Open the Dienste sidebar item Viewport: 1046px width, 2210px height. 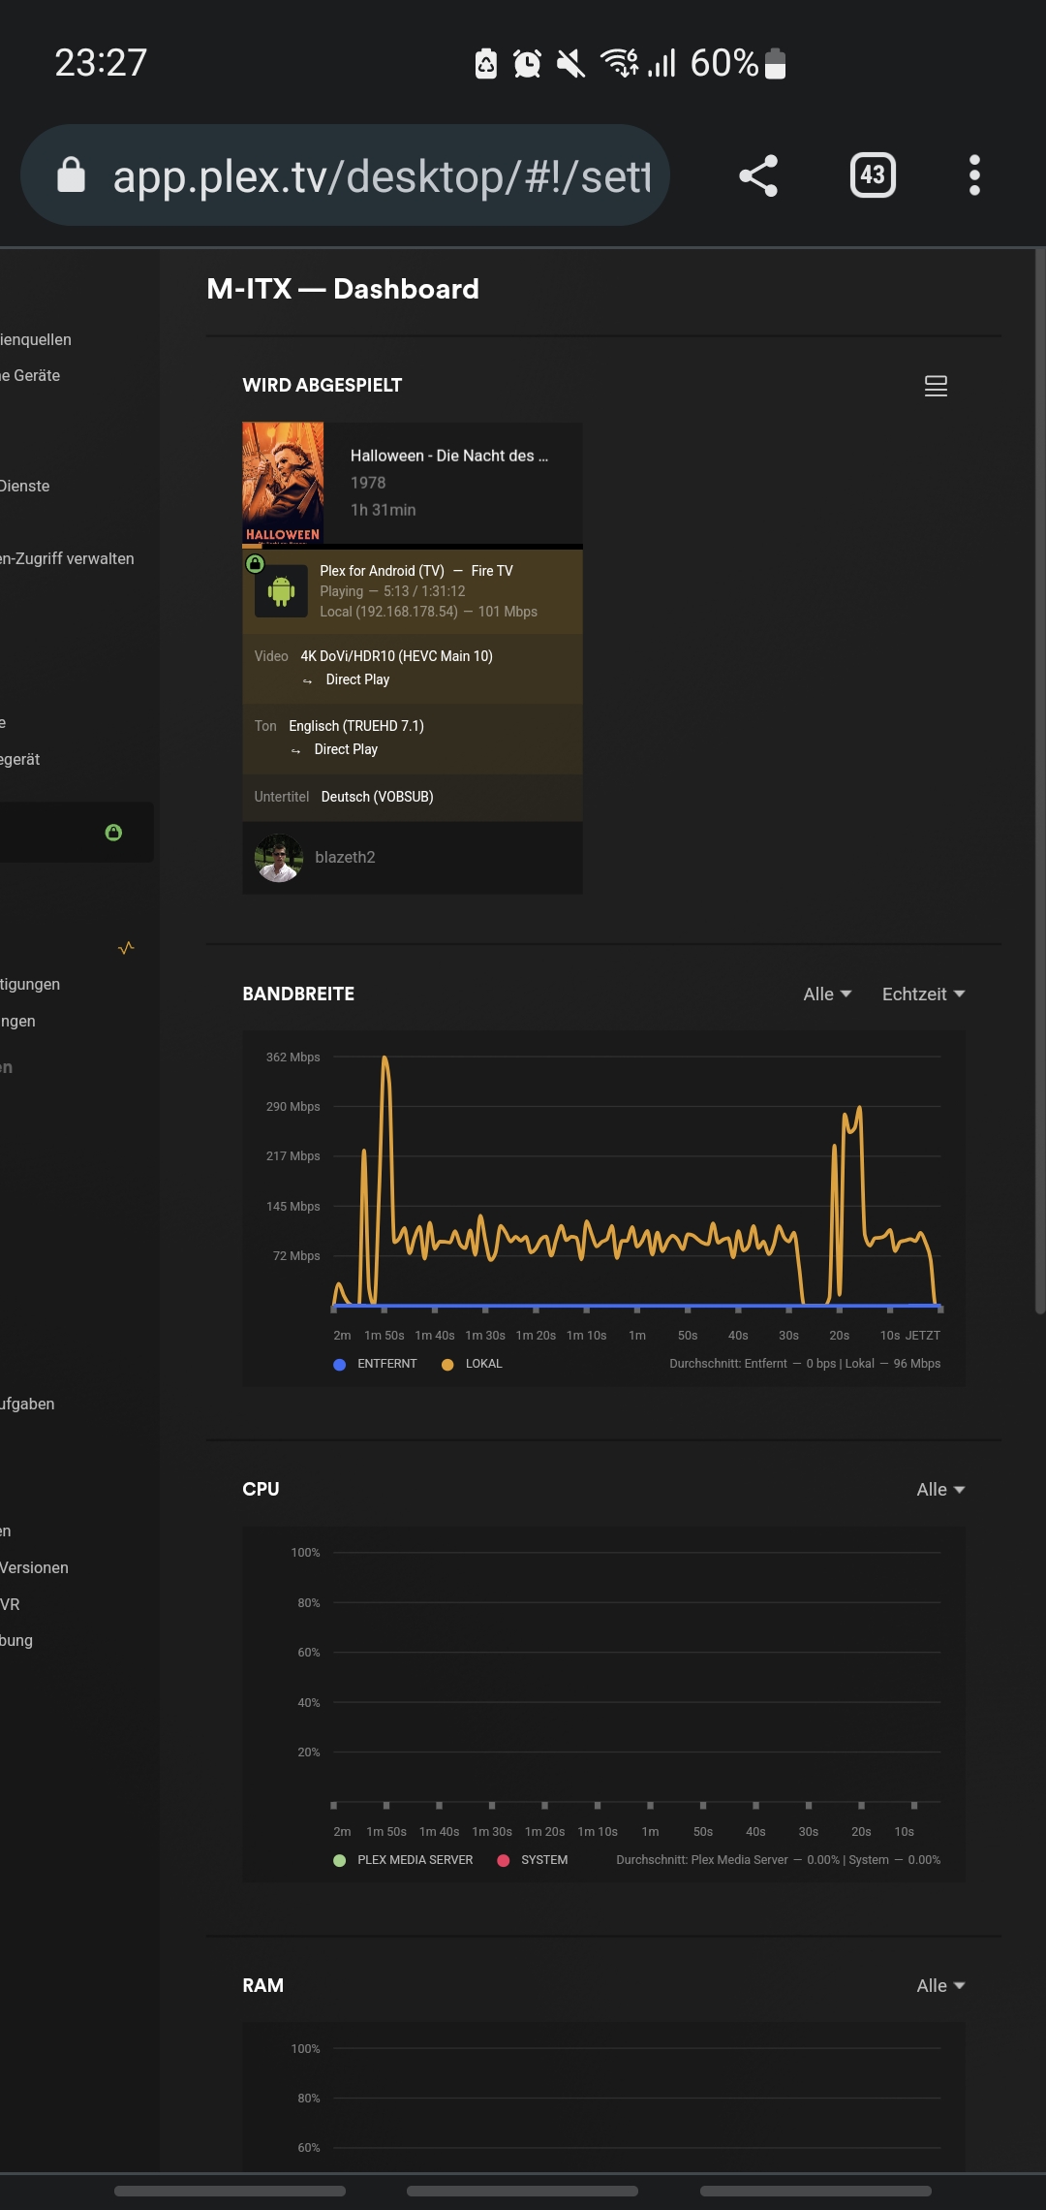[25, 487]
